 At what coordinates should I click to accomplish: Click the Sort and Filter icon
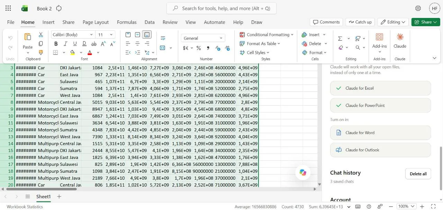(358, 38)
